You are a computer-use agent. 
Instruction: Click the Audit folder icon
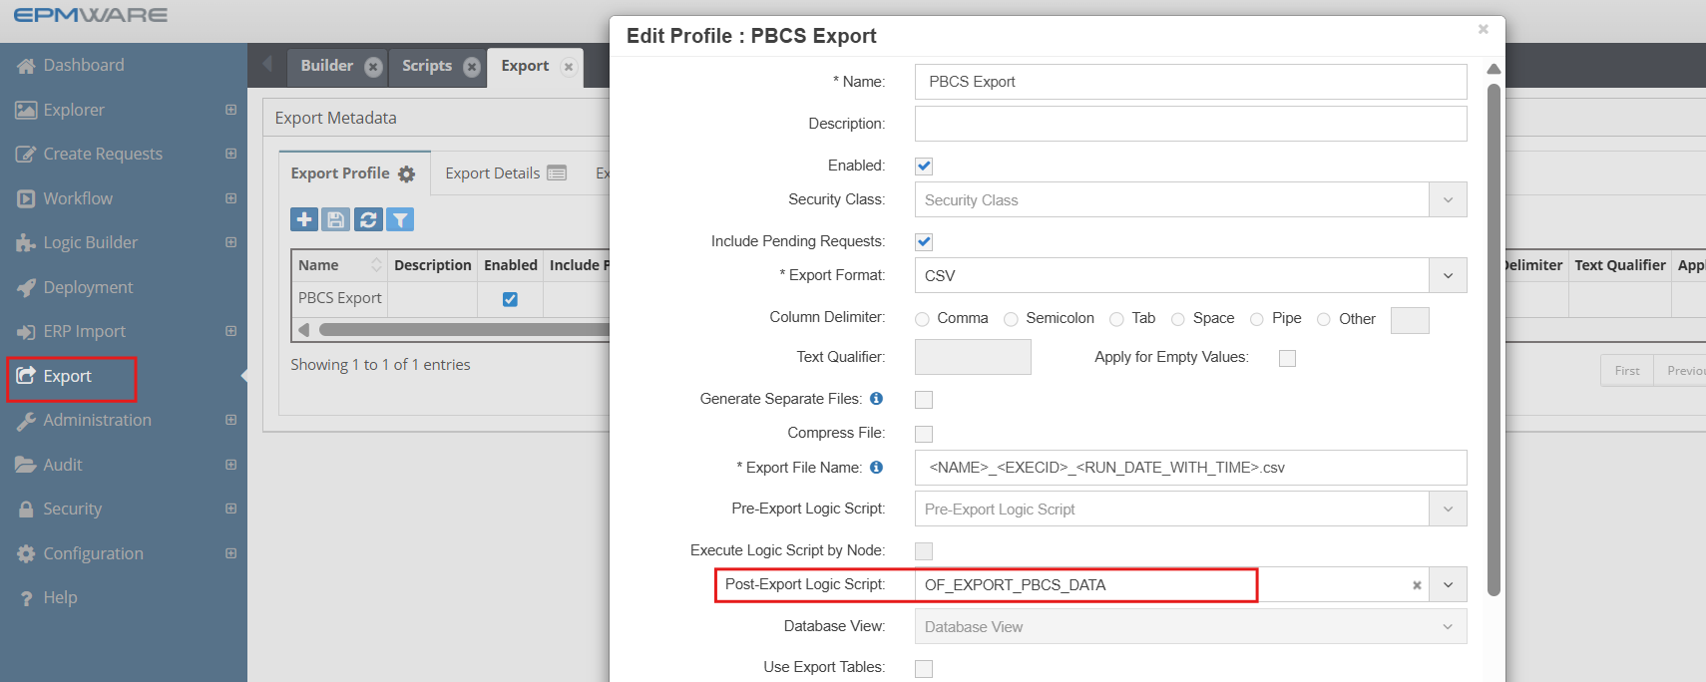(26, 465)
